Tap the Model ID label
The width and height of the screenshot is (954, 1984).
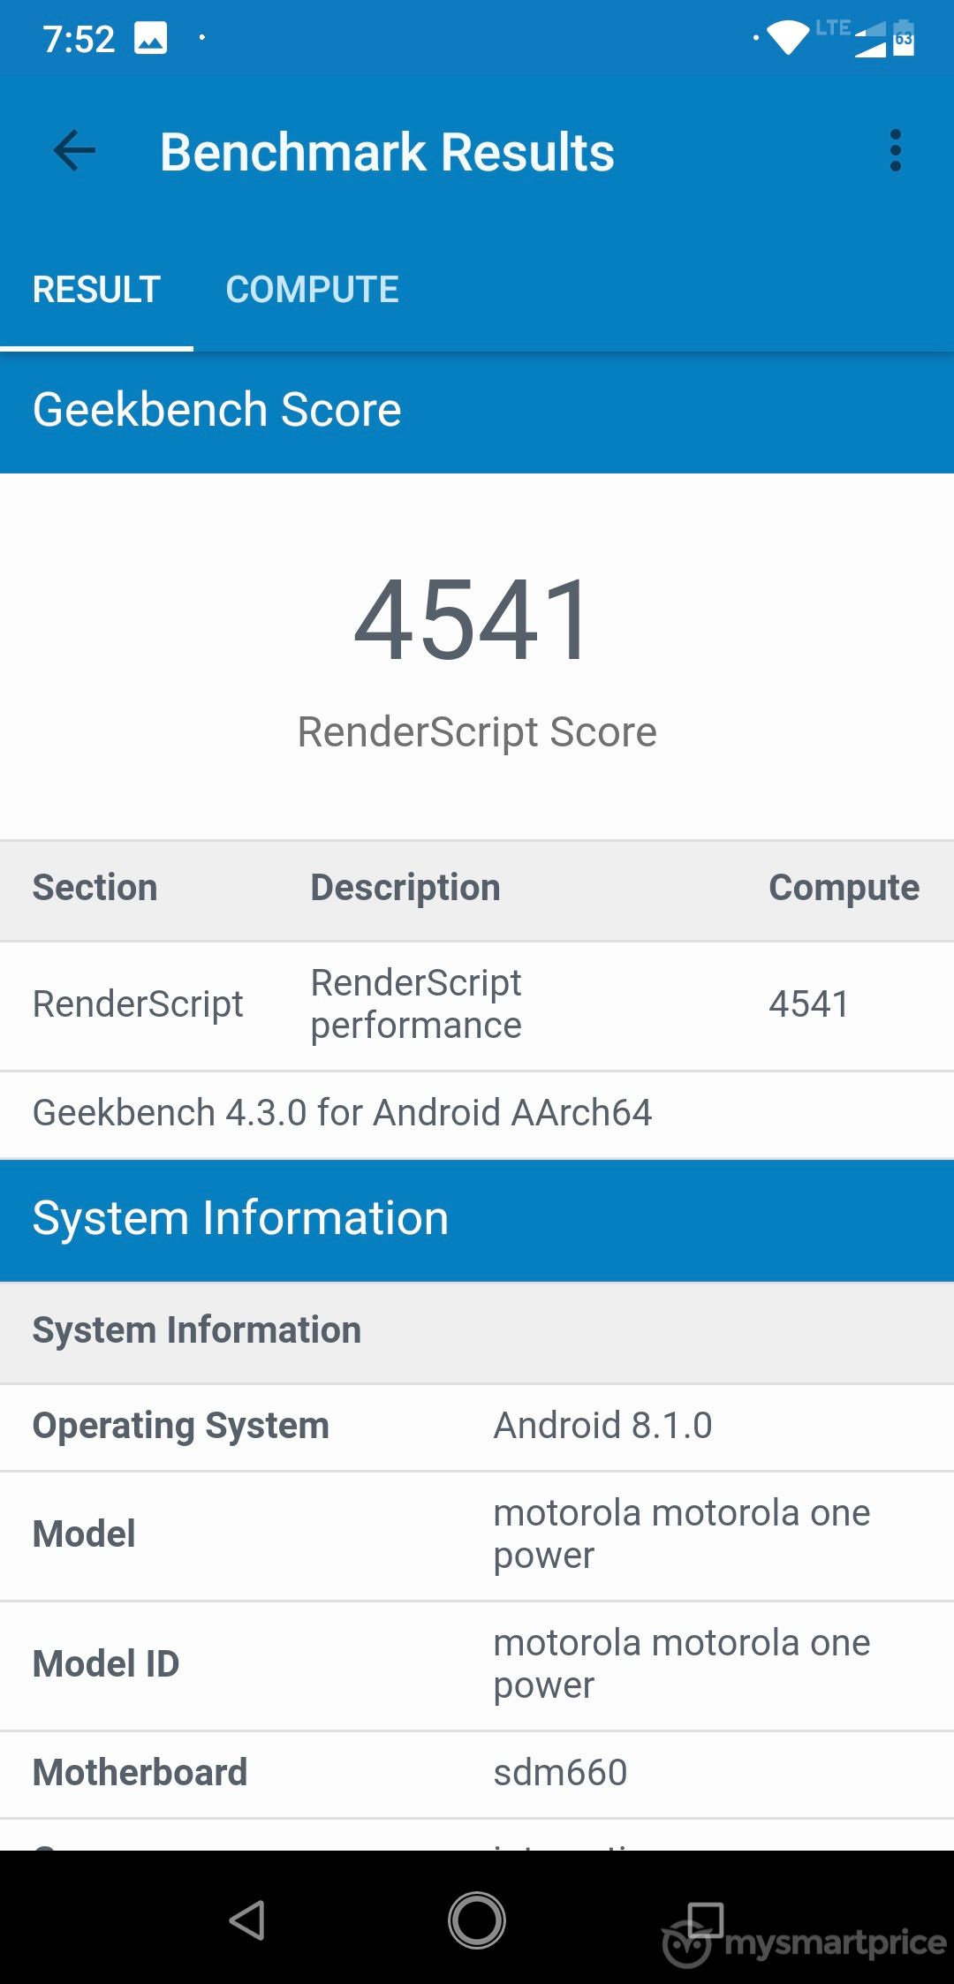pyautogui.click(x=106, y=1664)
